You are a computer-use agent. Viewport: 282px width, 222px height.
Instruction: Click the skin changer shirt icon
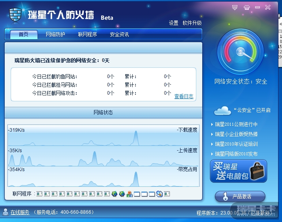[x=247, y=7]
